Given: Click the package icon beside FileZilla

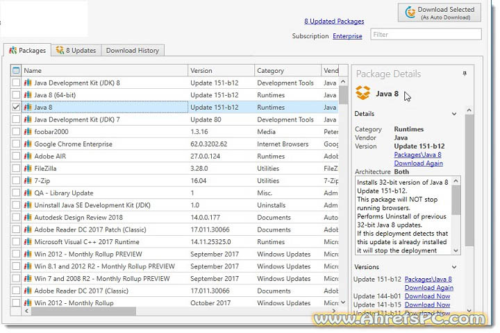Looking at the screenshot, I should coord(28,168).
